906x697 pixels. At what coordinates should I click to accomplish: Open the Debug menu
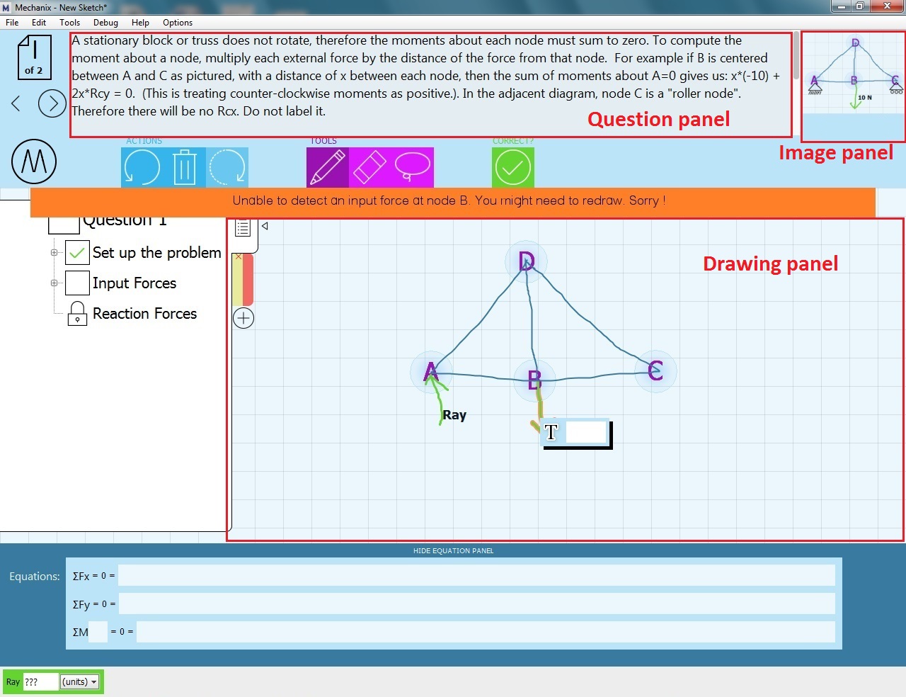pyautogui.click(x=105, y=23)
